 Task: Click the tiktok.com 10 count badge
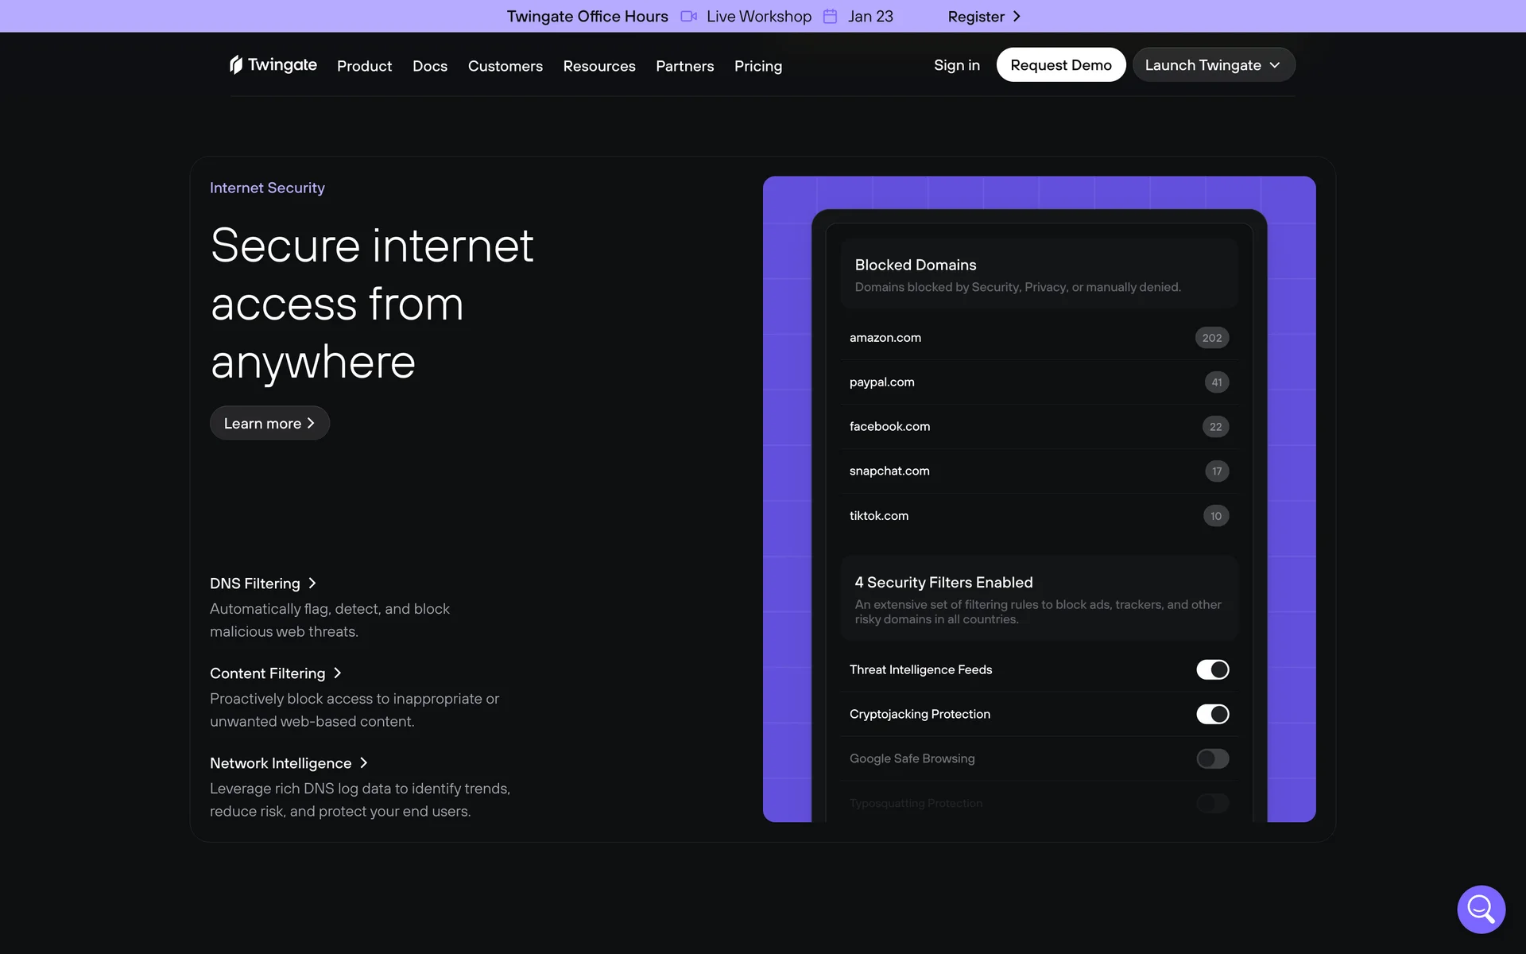click(x=1215, y=516)
